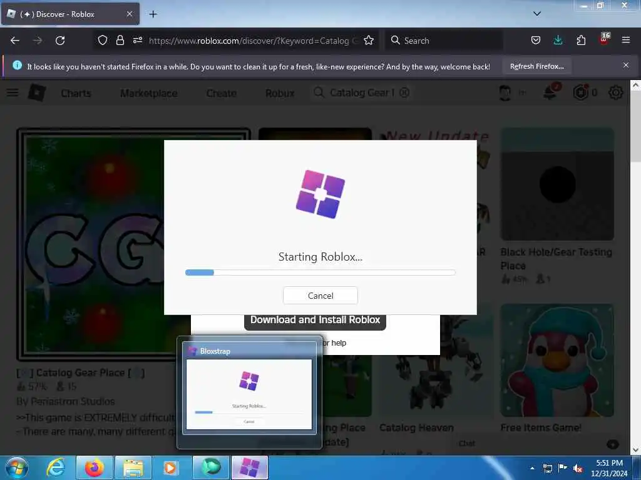Click the scrollbar up arrow
Image resolution: width=641 pixels, height=480 pixels.
pos(635,85)
